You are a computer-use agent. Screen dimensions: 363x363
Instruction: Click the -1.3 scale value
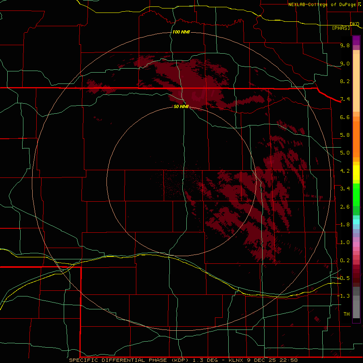[344, 296]
